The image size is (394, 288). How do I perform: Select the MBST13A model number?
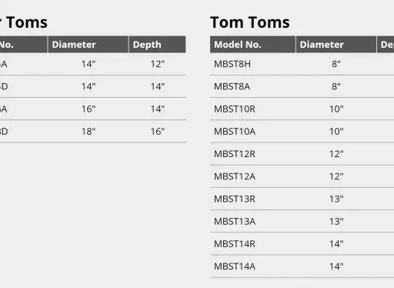pyautogui.click(x=235, y=222)
